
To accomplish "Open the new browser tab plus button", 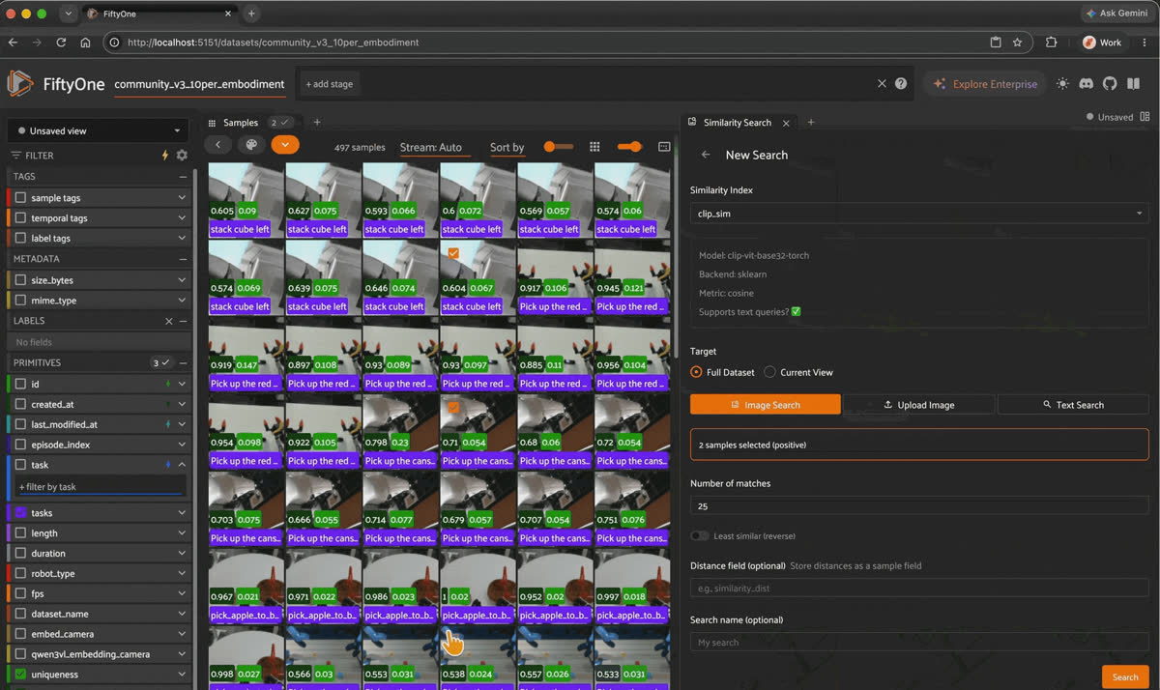I will [251, 14].
